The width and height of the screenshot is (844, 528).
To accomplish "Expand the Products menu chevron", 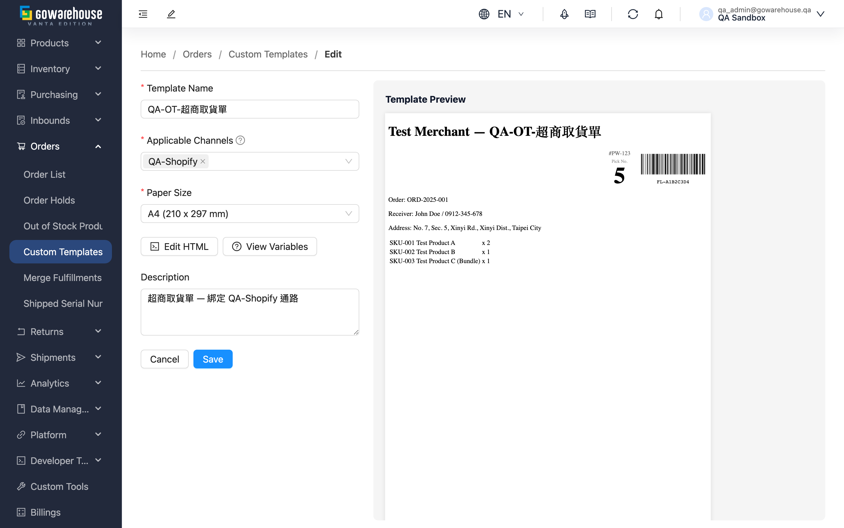I will 98,42.
